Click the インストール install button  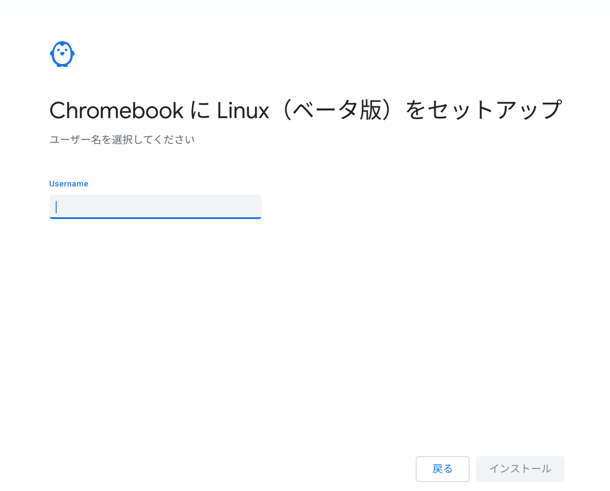(x=520, y=469)
